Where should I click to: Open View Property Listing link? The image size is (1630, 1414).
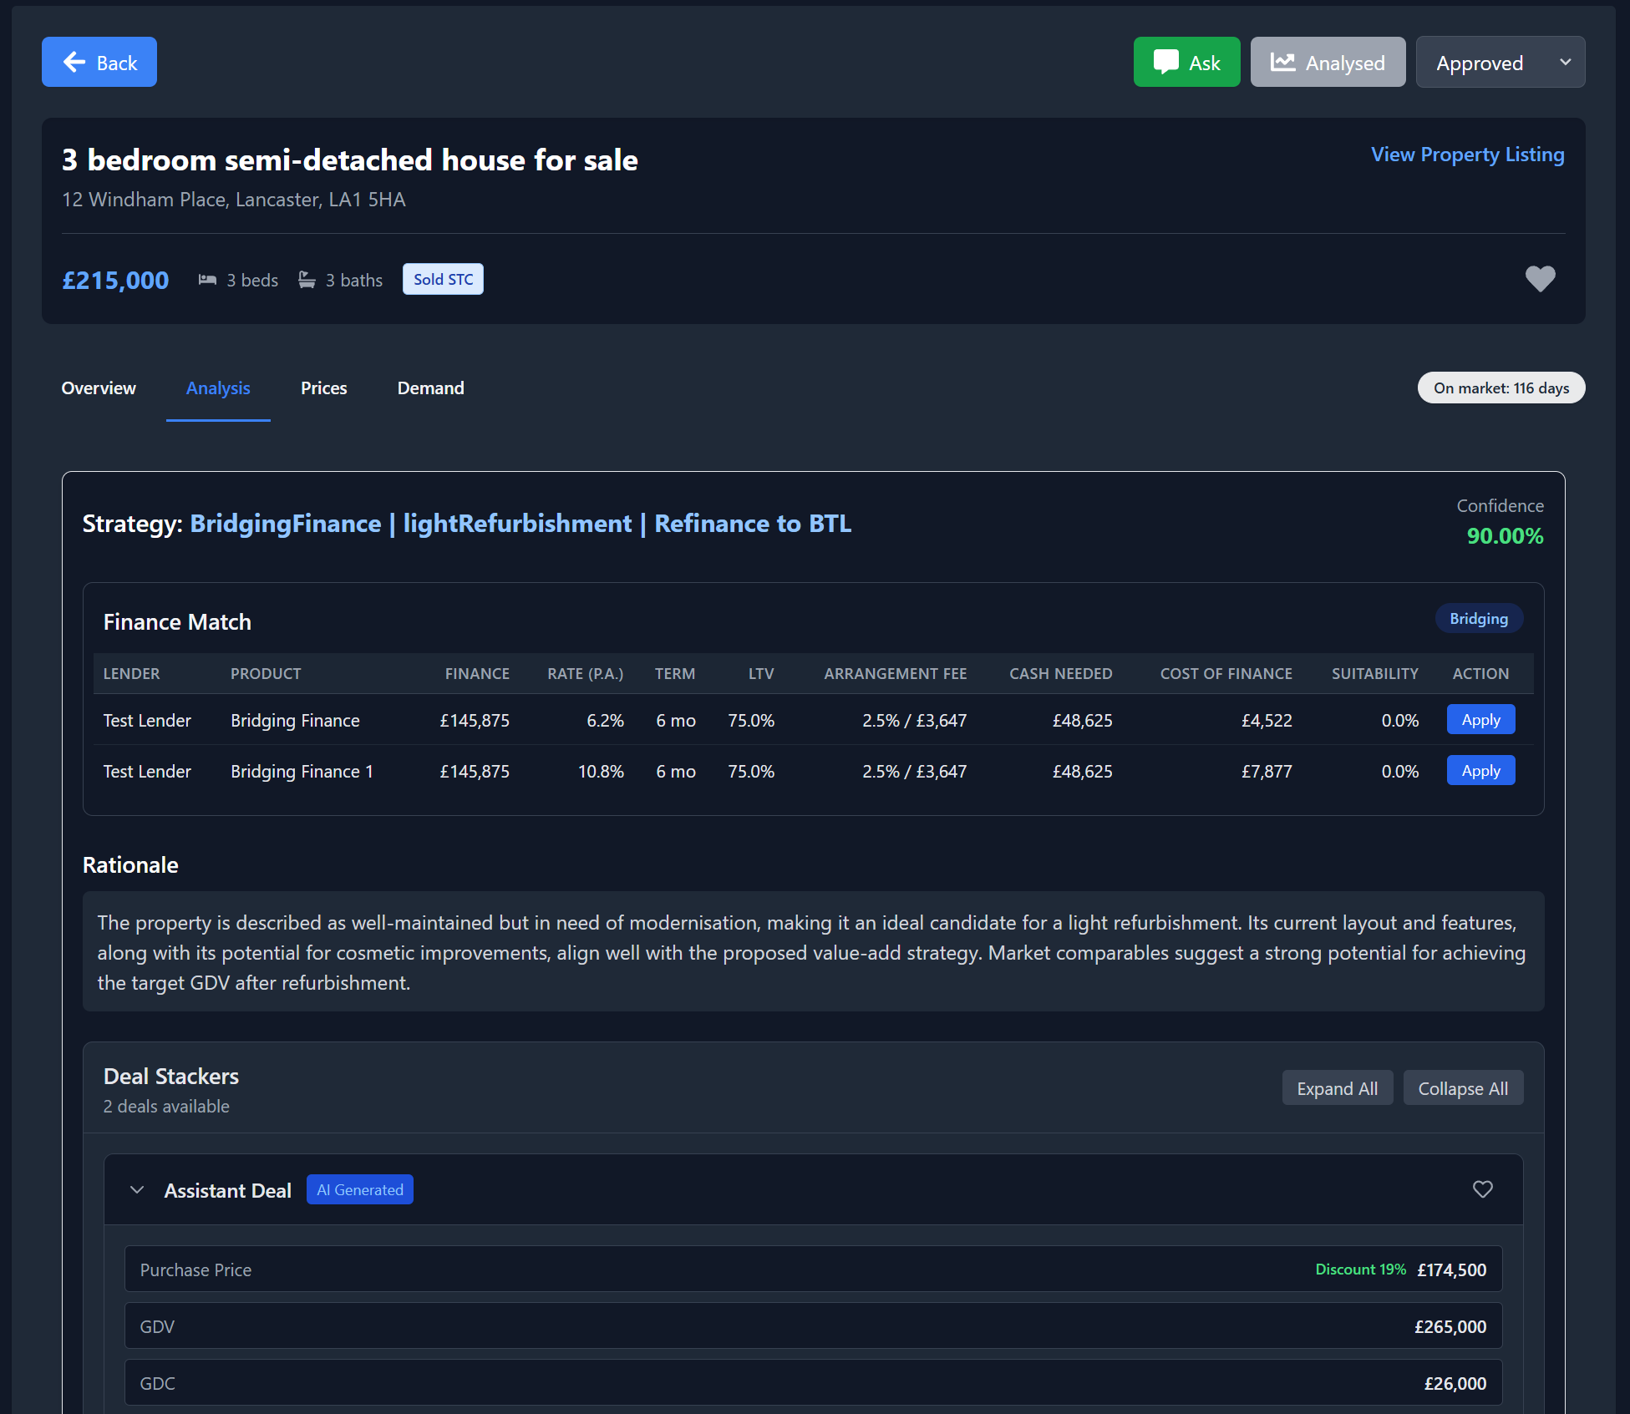[1467, 155]
